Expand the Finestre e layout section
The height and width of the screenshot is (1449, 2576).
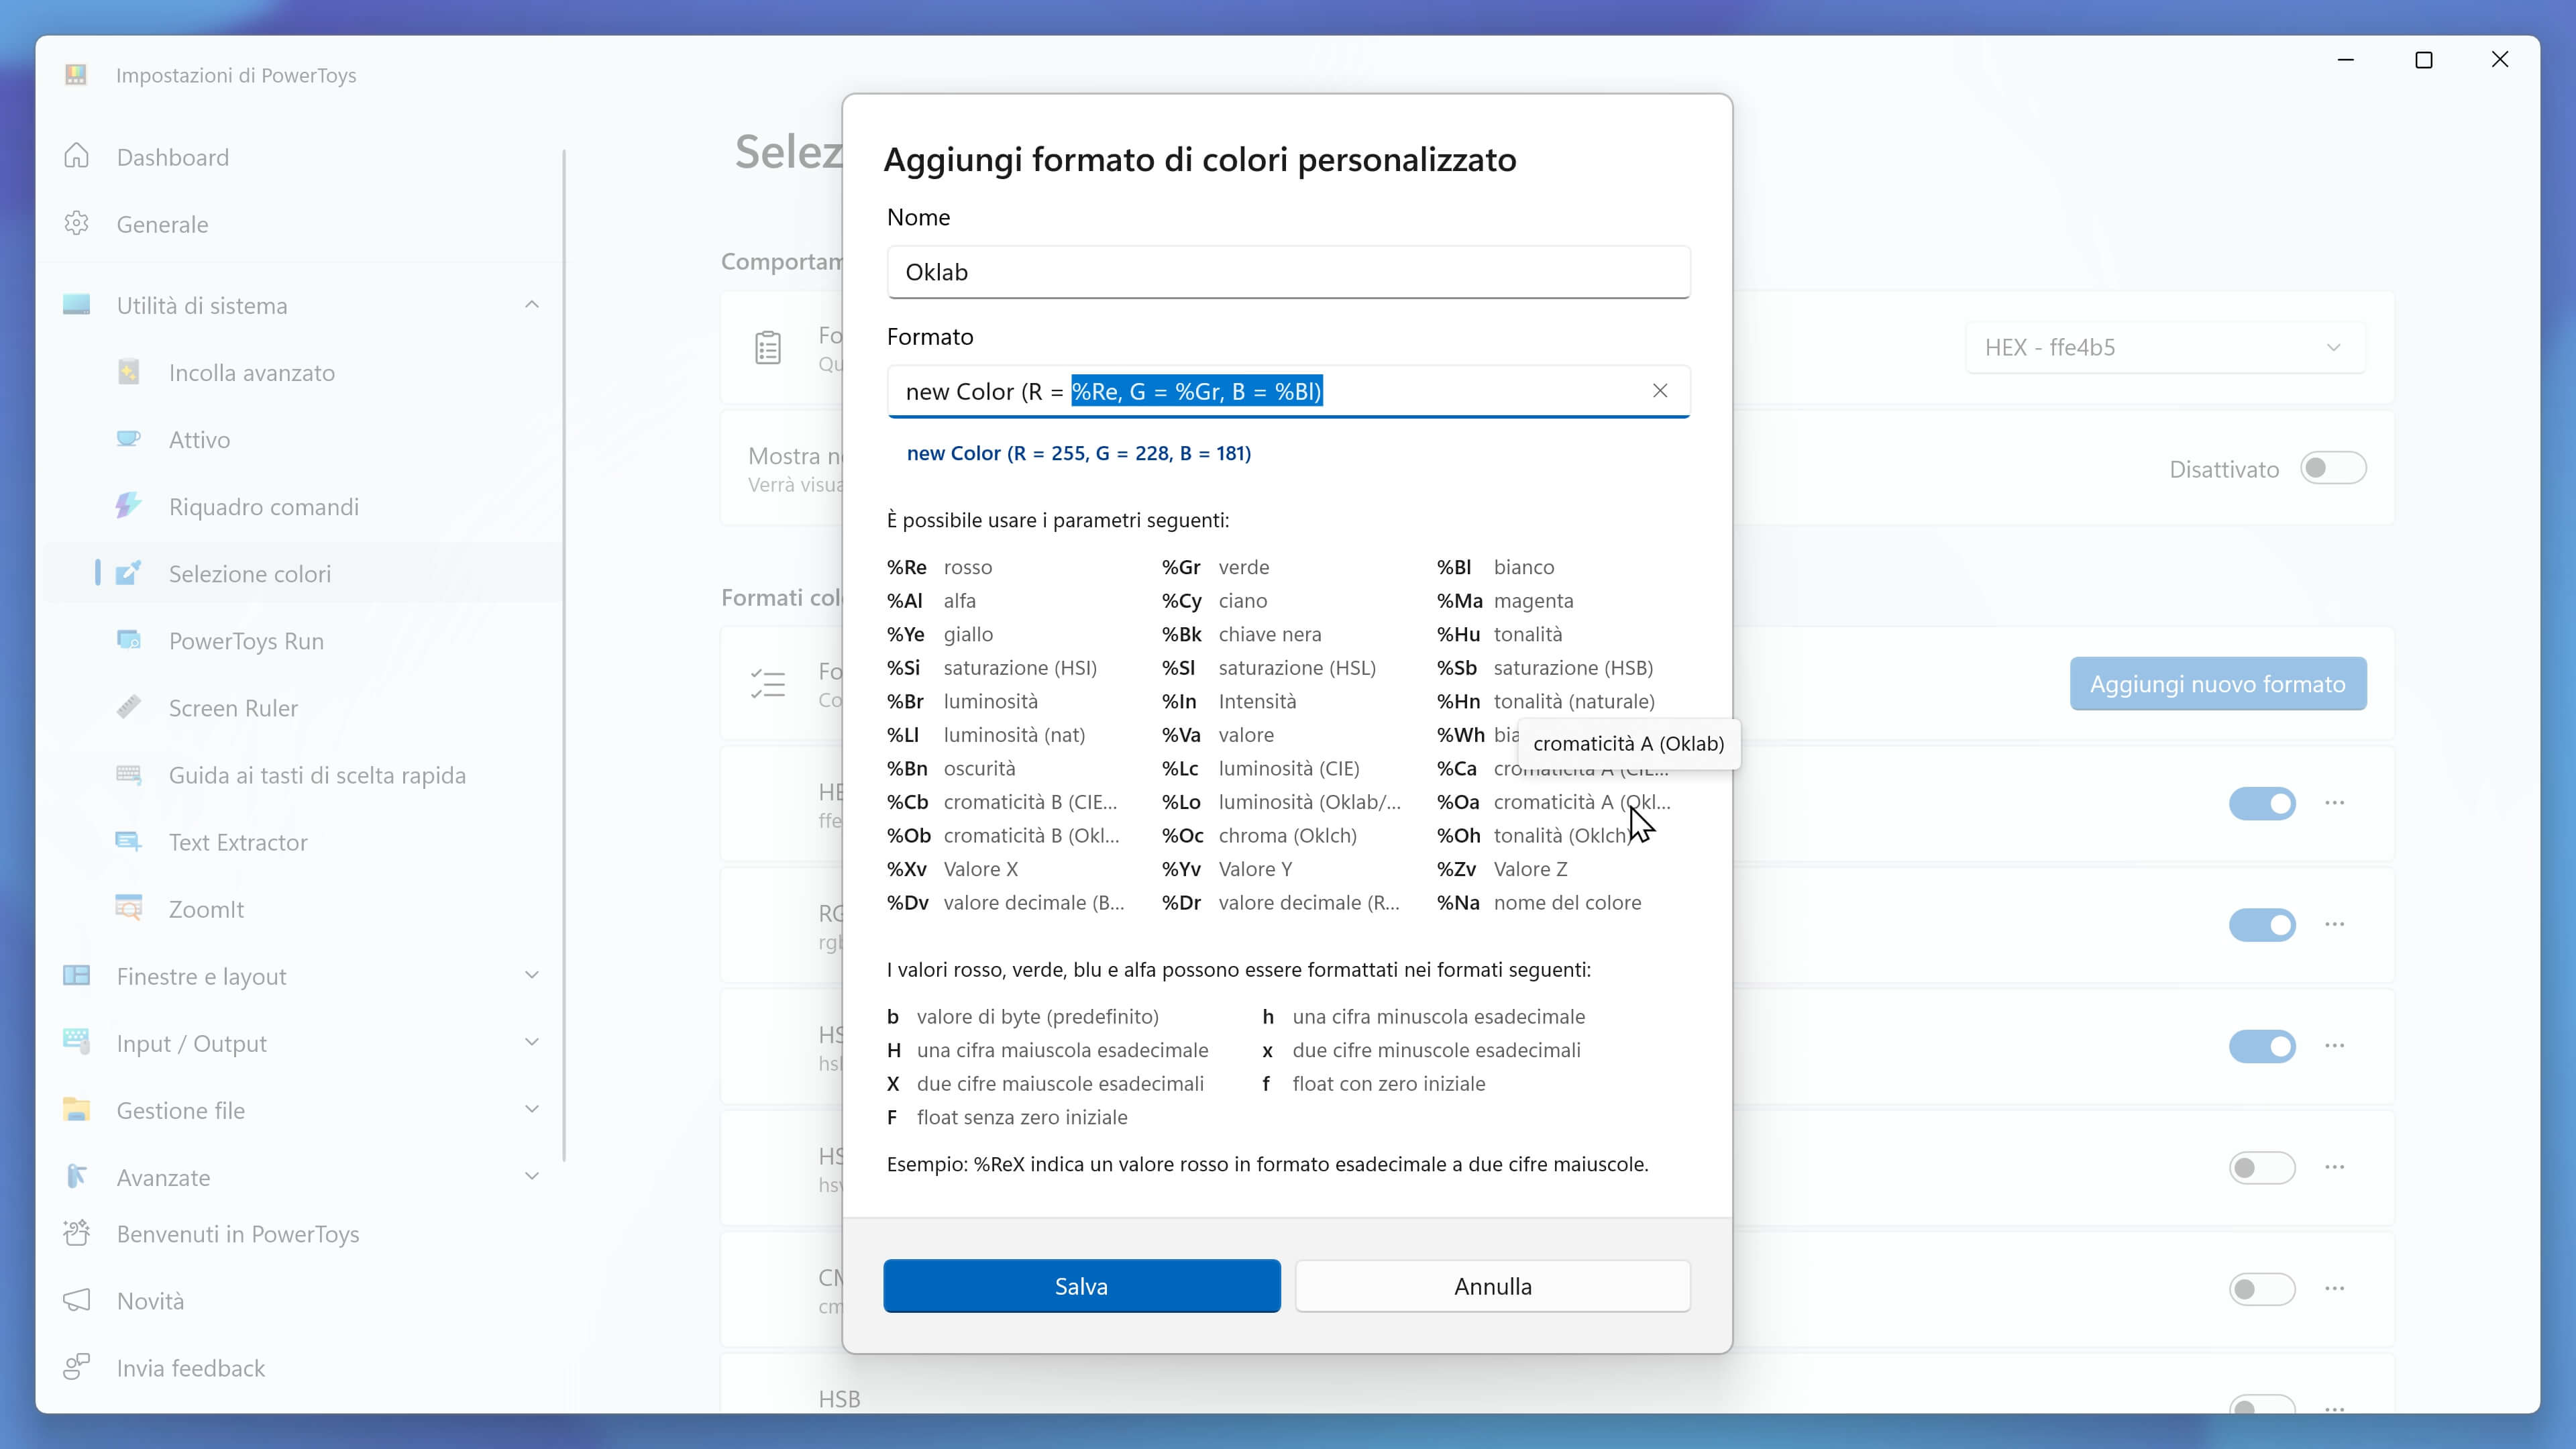pos(532,975)
